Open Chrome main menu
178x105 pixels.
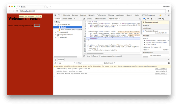point(168,11)
